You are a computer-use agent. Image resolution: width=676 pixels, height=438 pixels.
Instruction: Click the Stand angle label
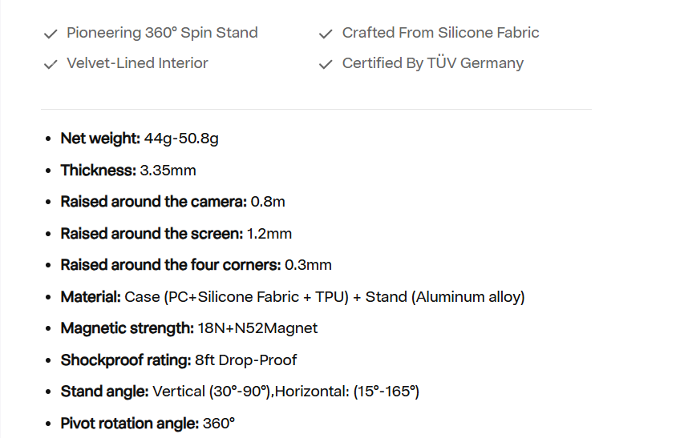click(x=104, y=392)
